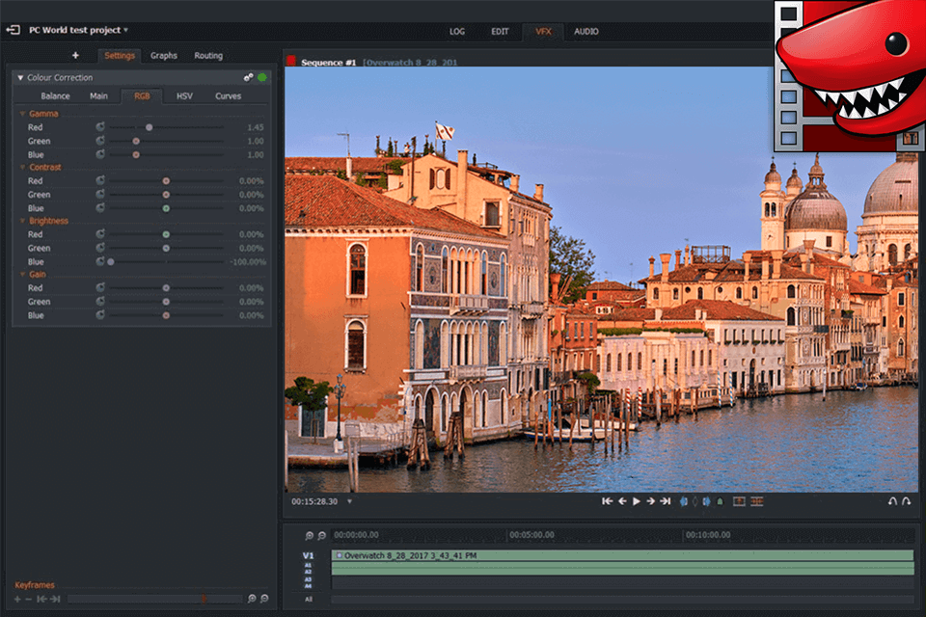The height and width of the screenshot is (617, 926).
Task: Toggle Colour Correction effect green enable light
Action: pos(262,77)
